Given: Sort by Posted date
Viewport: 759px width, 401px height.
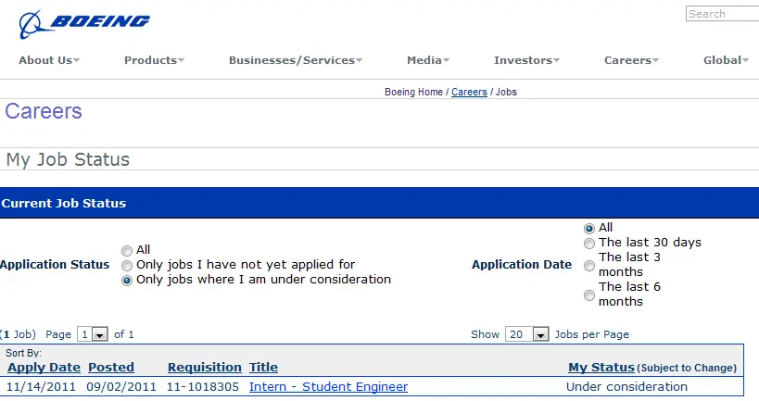Looking at the screenshot, I should 111,368.
